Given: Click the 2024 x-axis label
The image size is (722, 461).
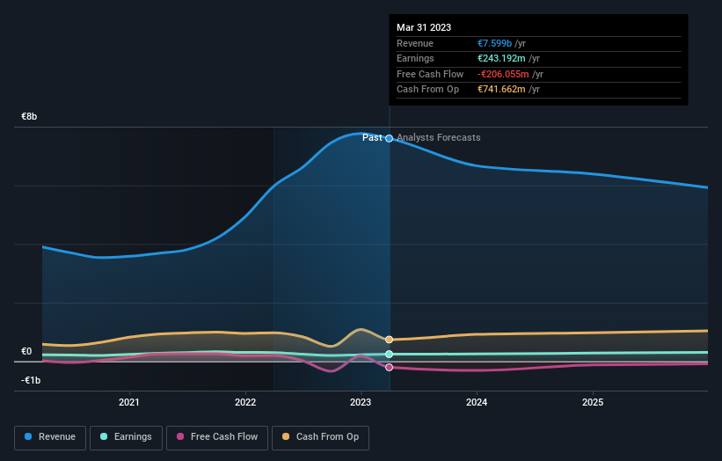Looking at the screenshot, I should click(x=477, y=402).
